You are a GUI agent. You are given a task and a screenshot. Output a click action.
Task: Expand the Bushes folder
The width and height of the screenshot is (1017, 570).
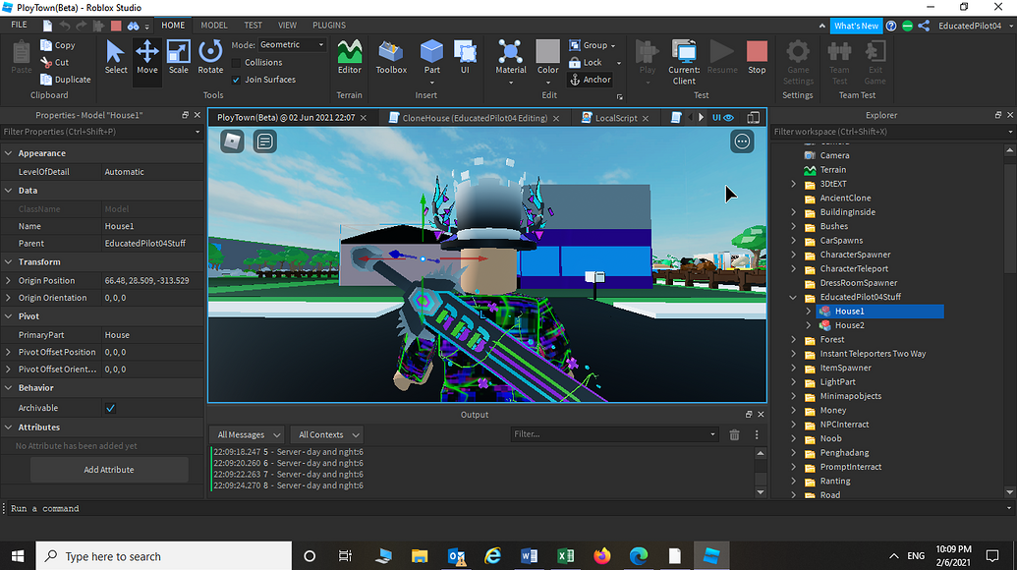(x=793, y=226)
